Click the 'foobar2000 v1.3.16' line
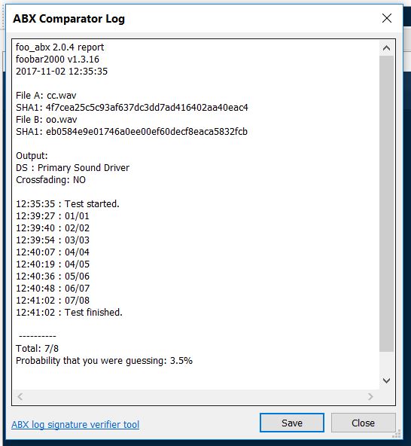The image size is (411, 446). 57,60
